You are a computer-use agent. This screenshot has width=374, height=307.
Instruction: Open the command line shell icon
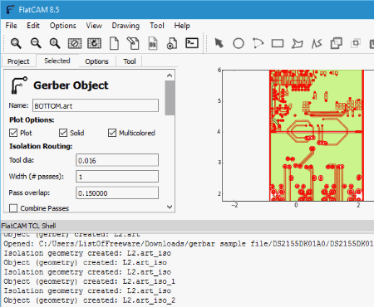[x=192, y=43]
